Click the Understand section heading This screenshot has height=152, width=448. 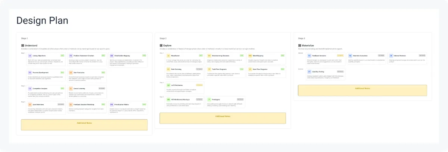tap(31, 45)
